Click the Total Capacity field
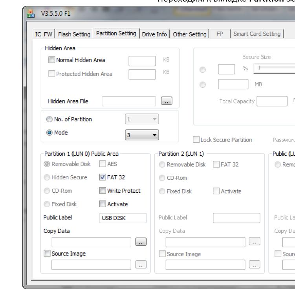The width and height of the screenshot is (295, 291). pyautogui.click(x=272, y=101)
